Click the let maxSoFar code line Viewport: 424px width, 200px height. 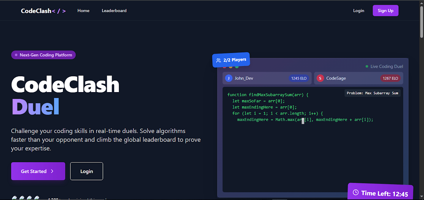(x=259, y=101)
